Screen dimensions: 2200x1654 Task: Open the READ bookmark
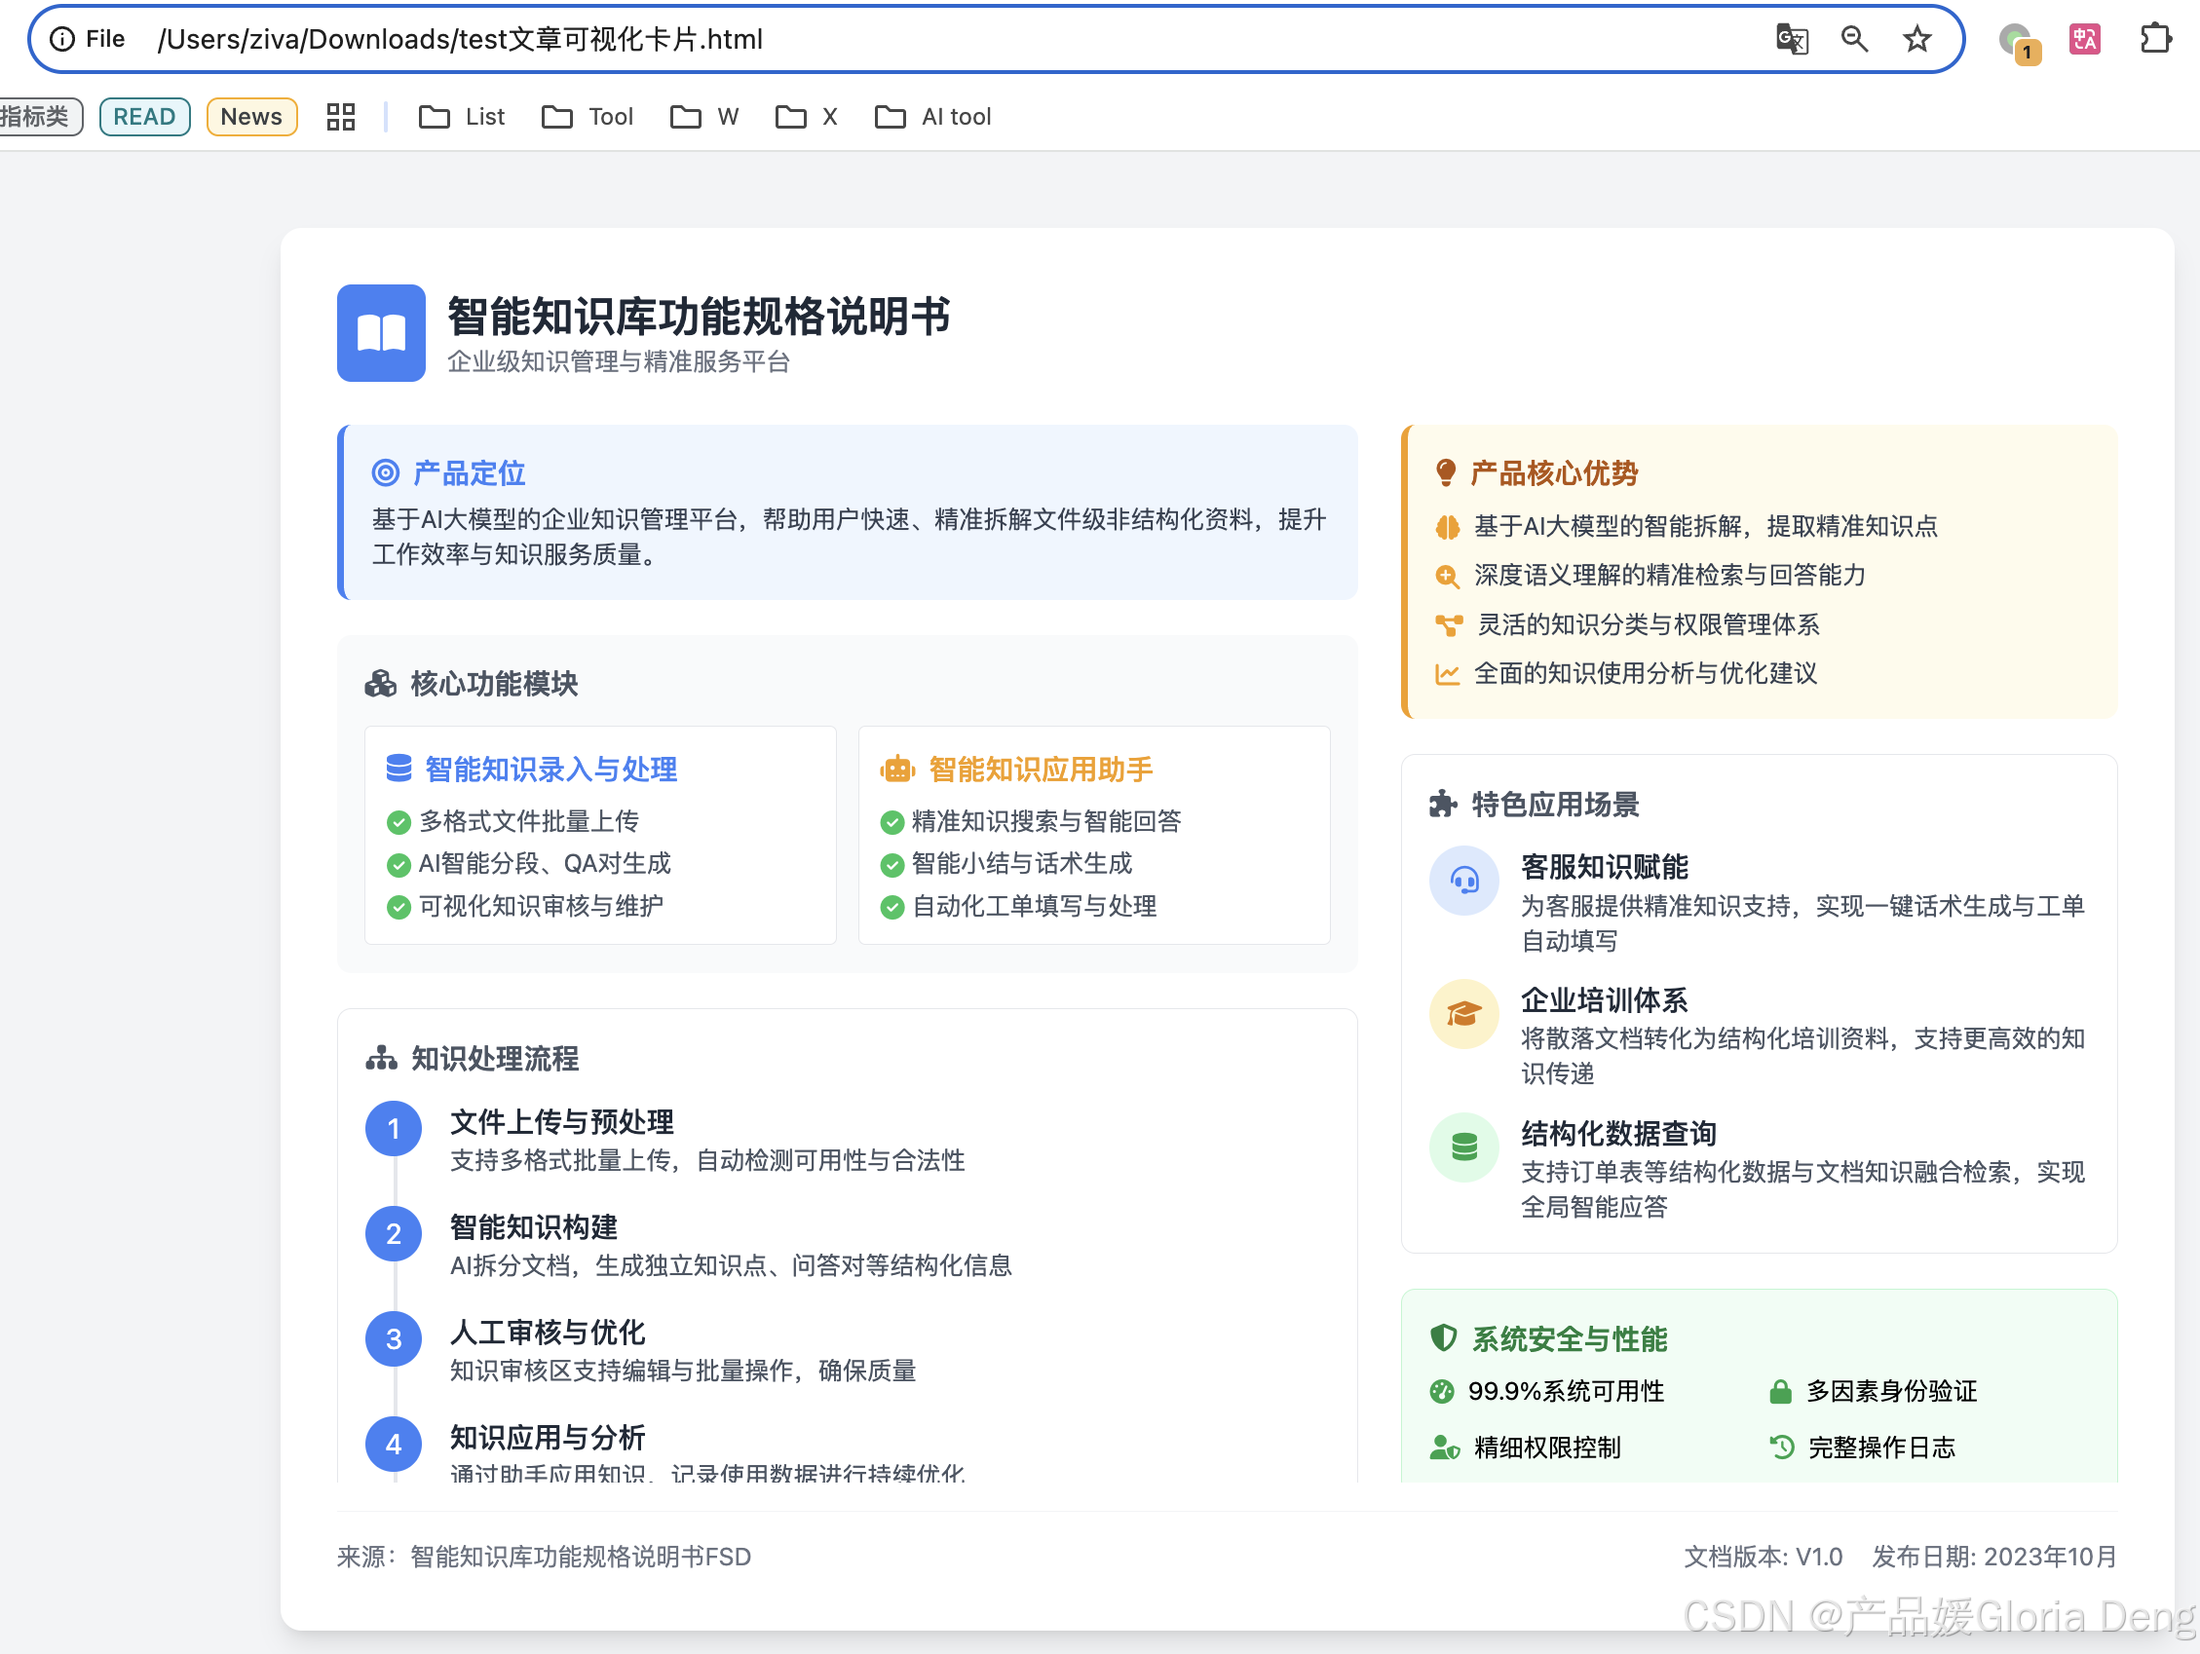144,116
